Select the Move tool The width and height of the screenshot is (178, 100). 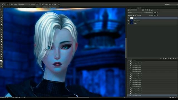pyautogui.click(x=1, y=10)
